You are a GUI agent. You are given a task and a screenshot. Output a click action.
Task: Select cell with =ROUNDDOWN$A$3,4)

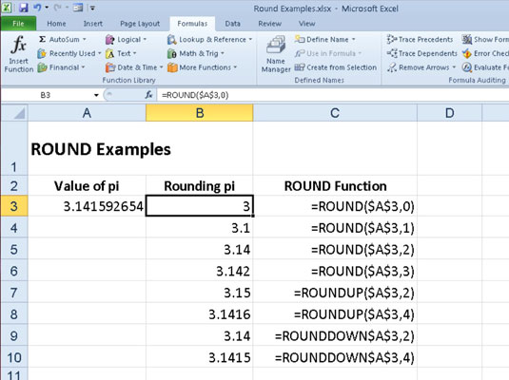(x=335, y=357)
